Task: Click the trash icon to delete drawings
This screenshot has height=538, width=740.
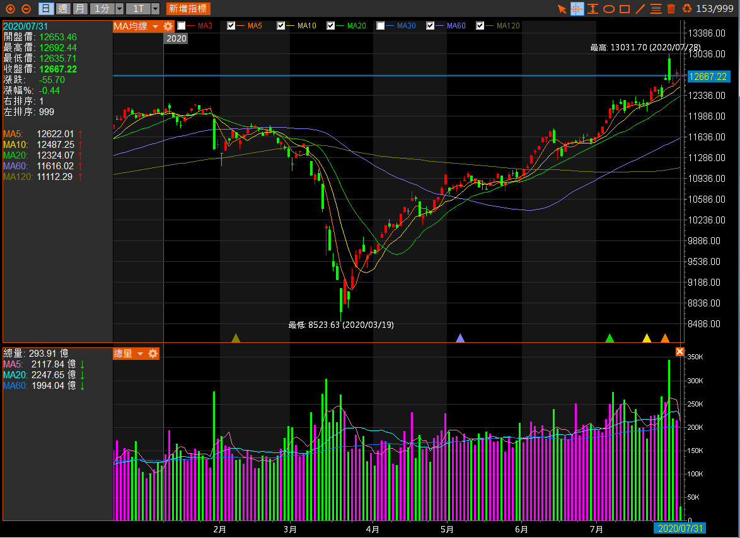Action: (671, 9)
